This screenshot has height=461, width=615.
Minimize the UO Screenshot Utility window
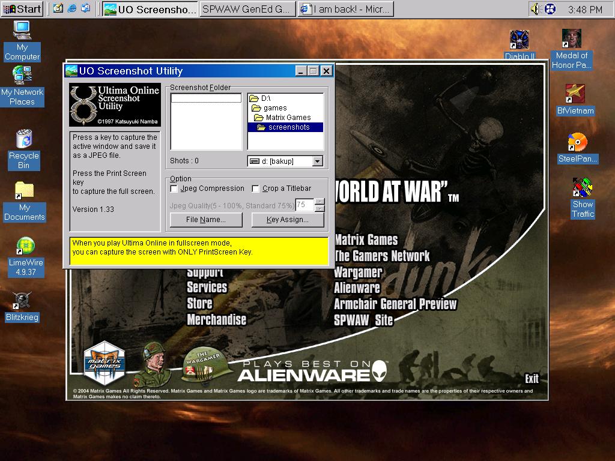pyautogui.click(x=300, y=71)
